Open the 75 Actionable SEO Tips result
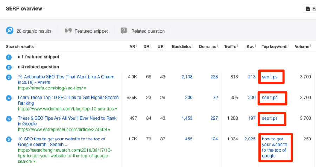316x167 pixels. click(x=66, y=80)
